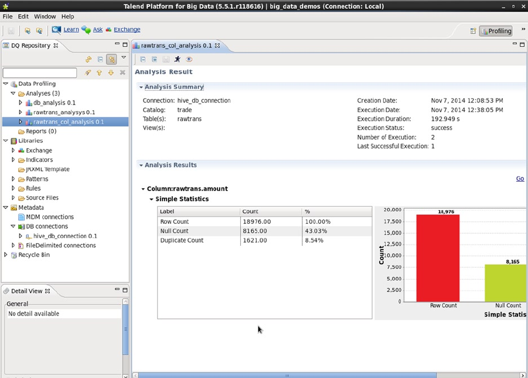
Task: Expand the Source Files folder
Action: 13,197
